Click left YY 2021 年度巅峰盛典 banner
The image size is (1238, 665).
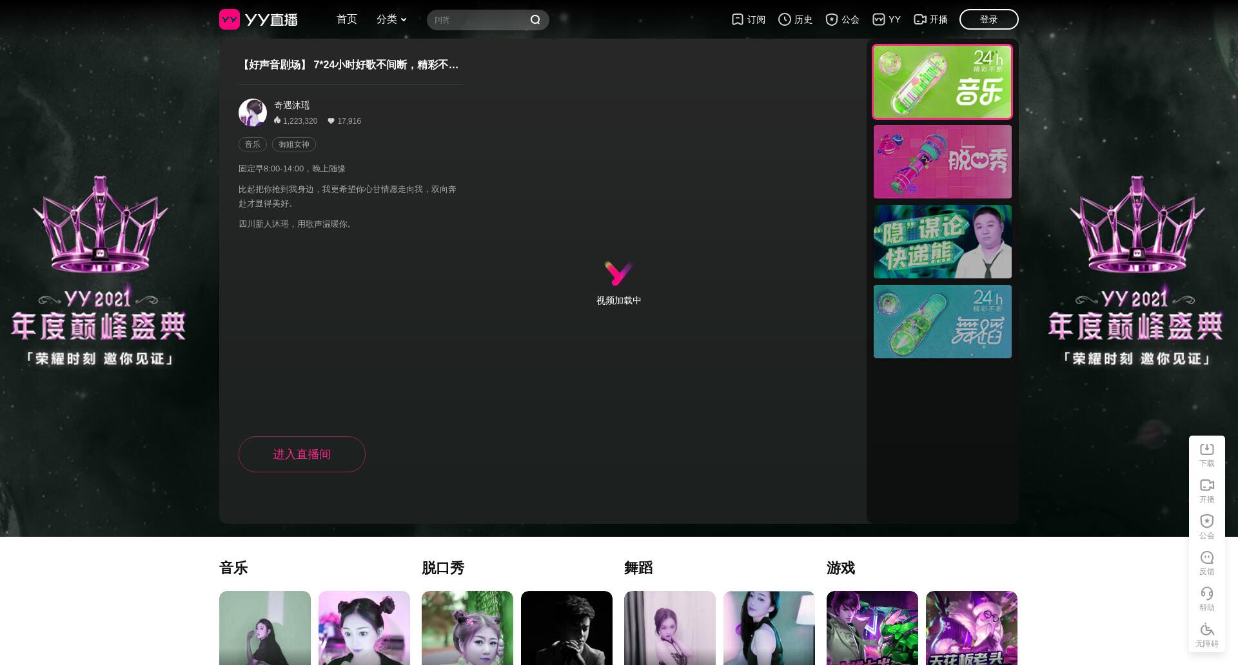(x=100, y=271)
